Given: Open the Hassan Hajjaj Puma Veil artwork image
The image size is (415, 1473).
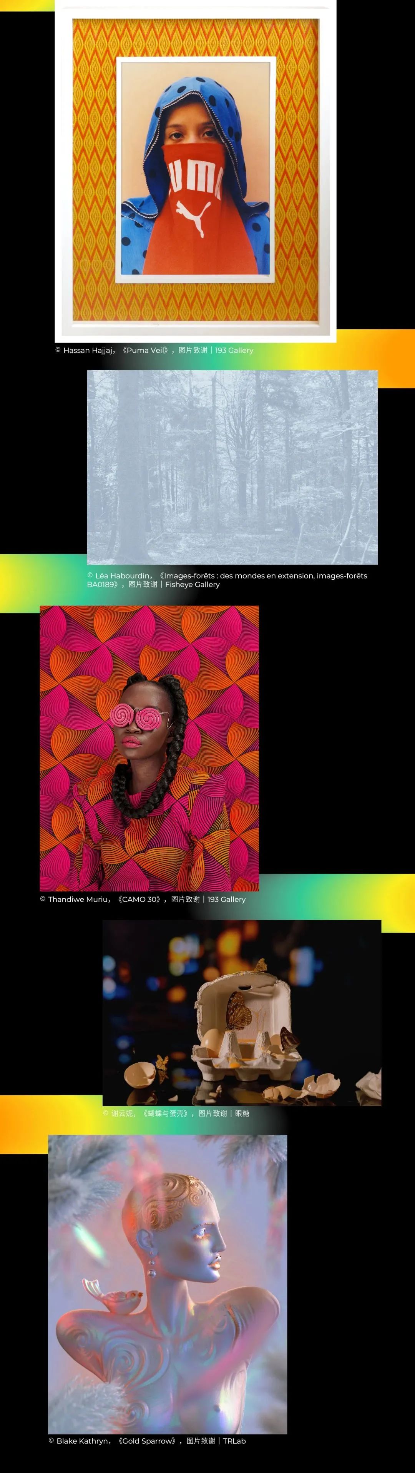Looking at the screenshot, I should (195, 171).
